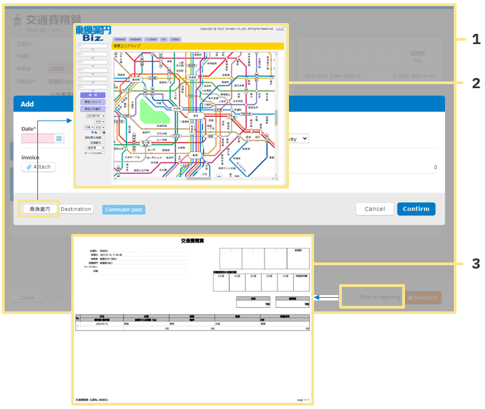Image resolution: width=485 pixels, height=409 pixels.
Task: Click the Commuter pass button
Action: (123, 210)
